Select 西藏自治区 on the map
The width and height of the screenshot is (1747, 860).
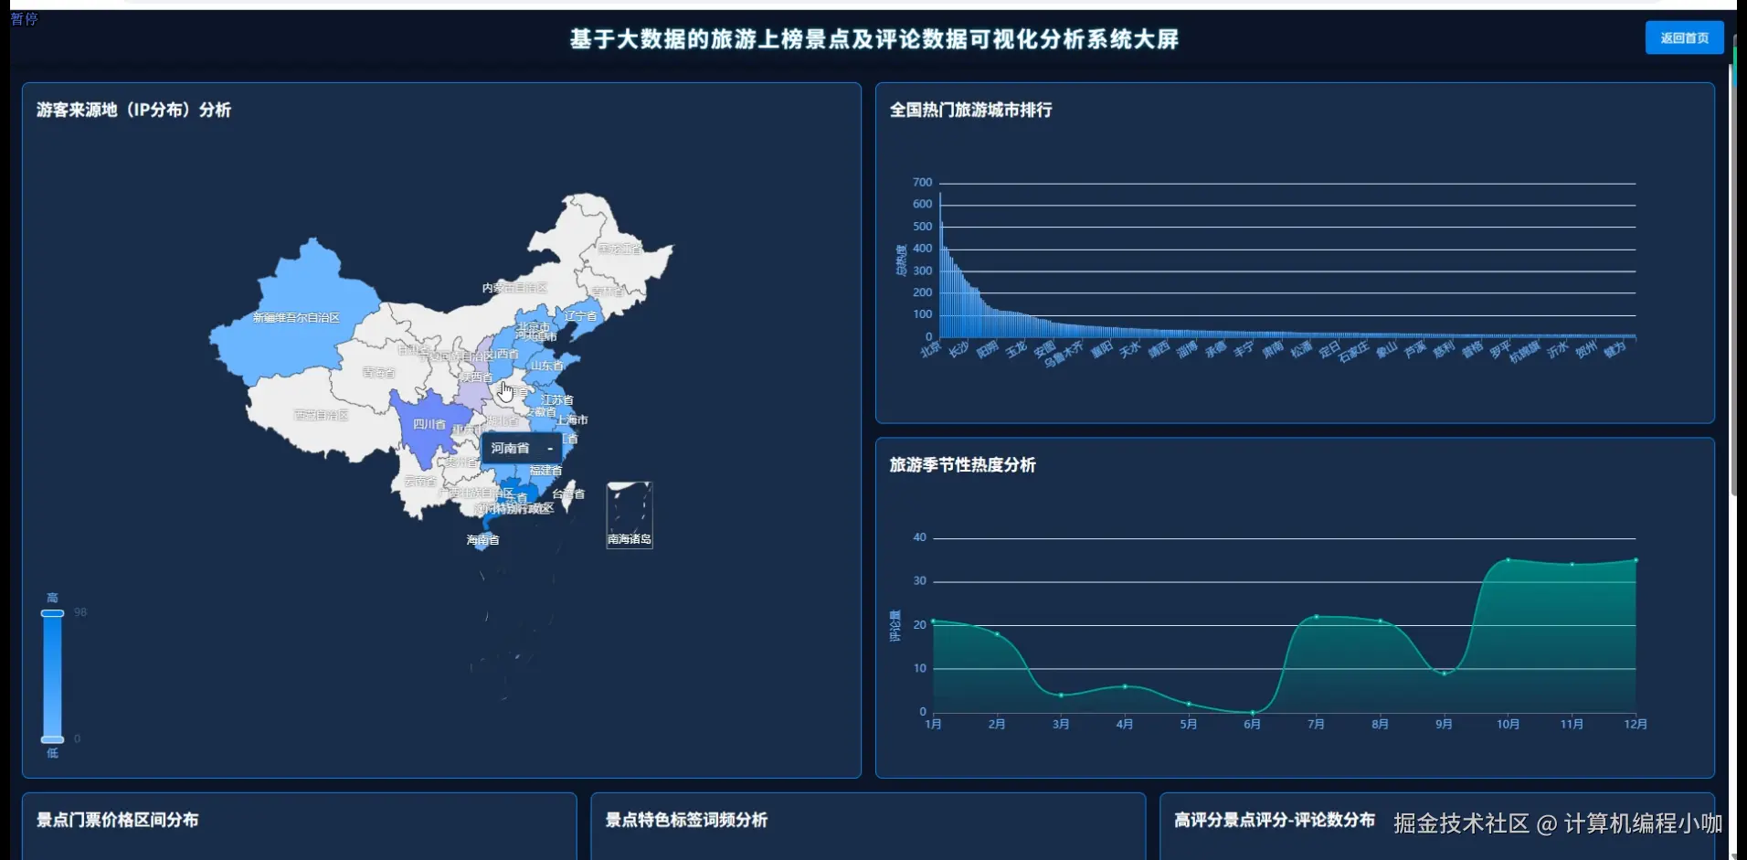[321, 415]
